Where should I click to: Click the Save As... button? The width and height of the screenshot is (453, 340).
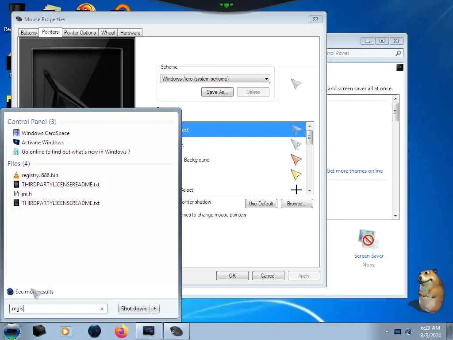point(217,92)
